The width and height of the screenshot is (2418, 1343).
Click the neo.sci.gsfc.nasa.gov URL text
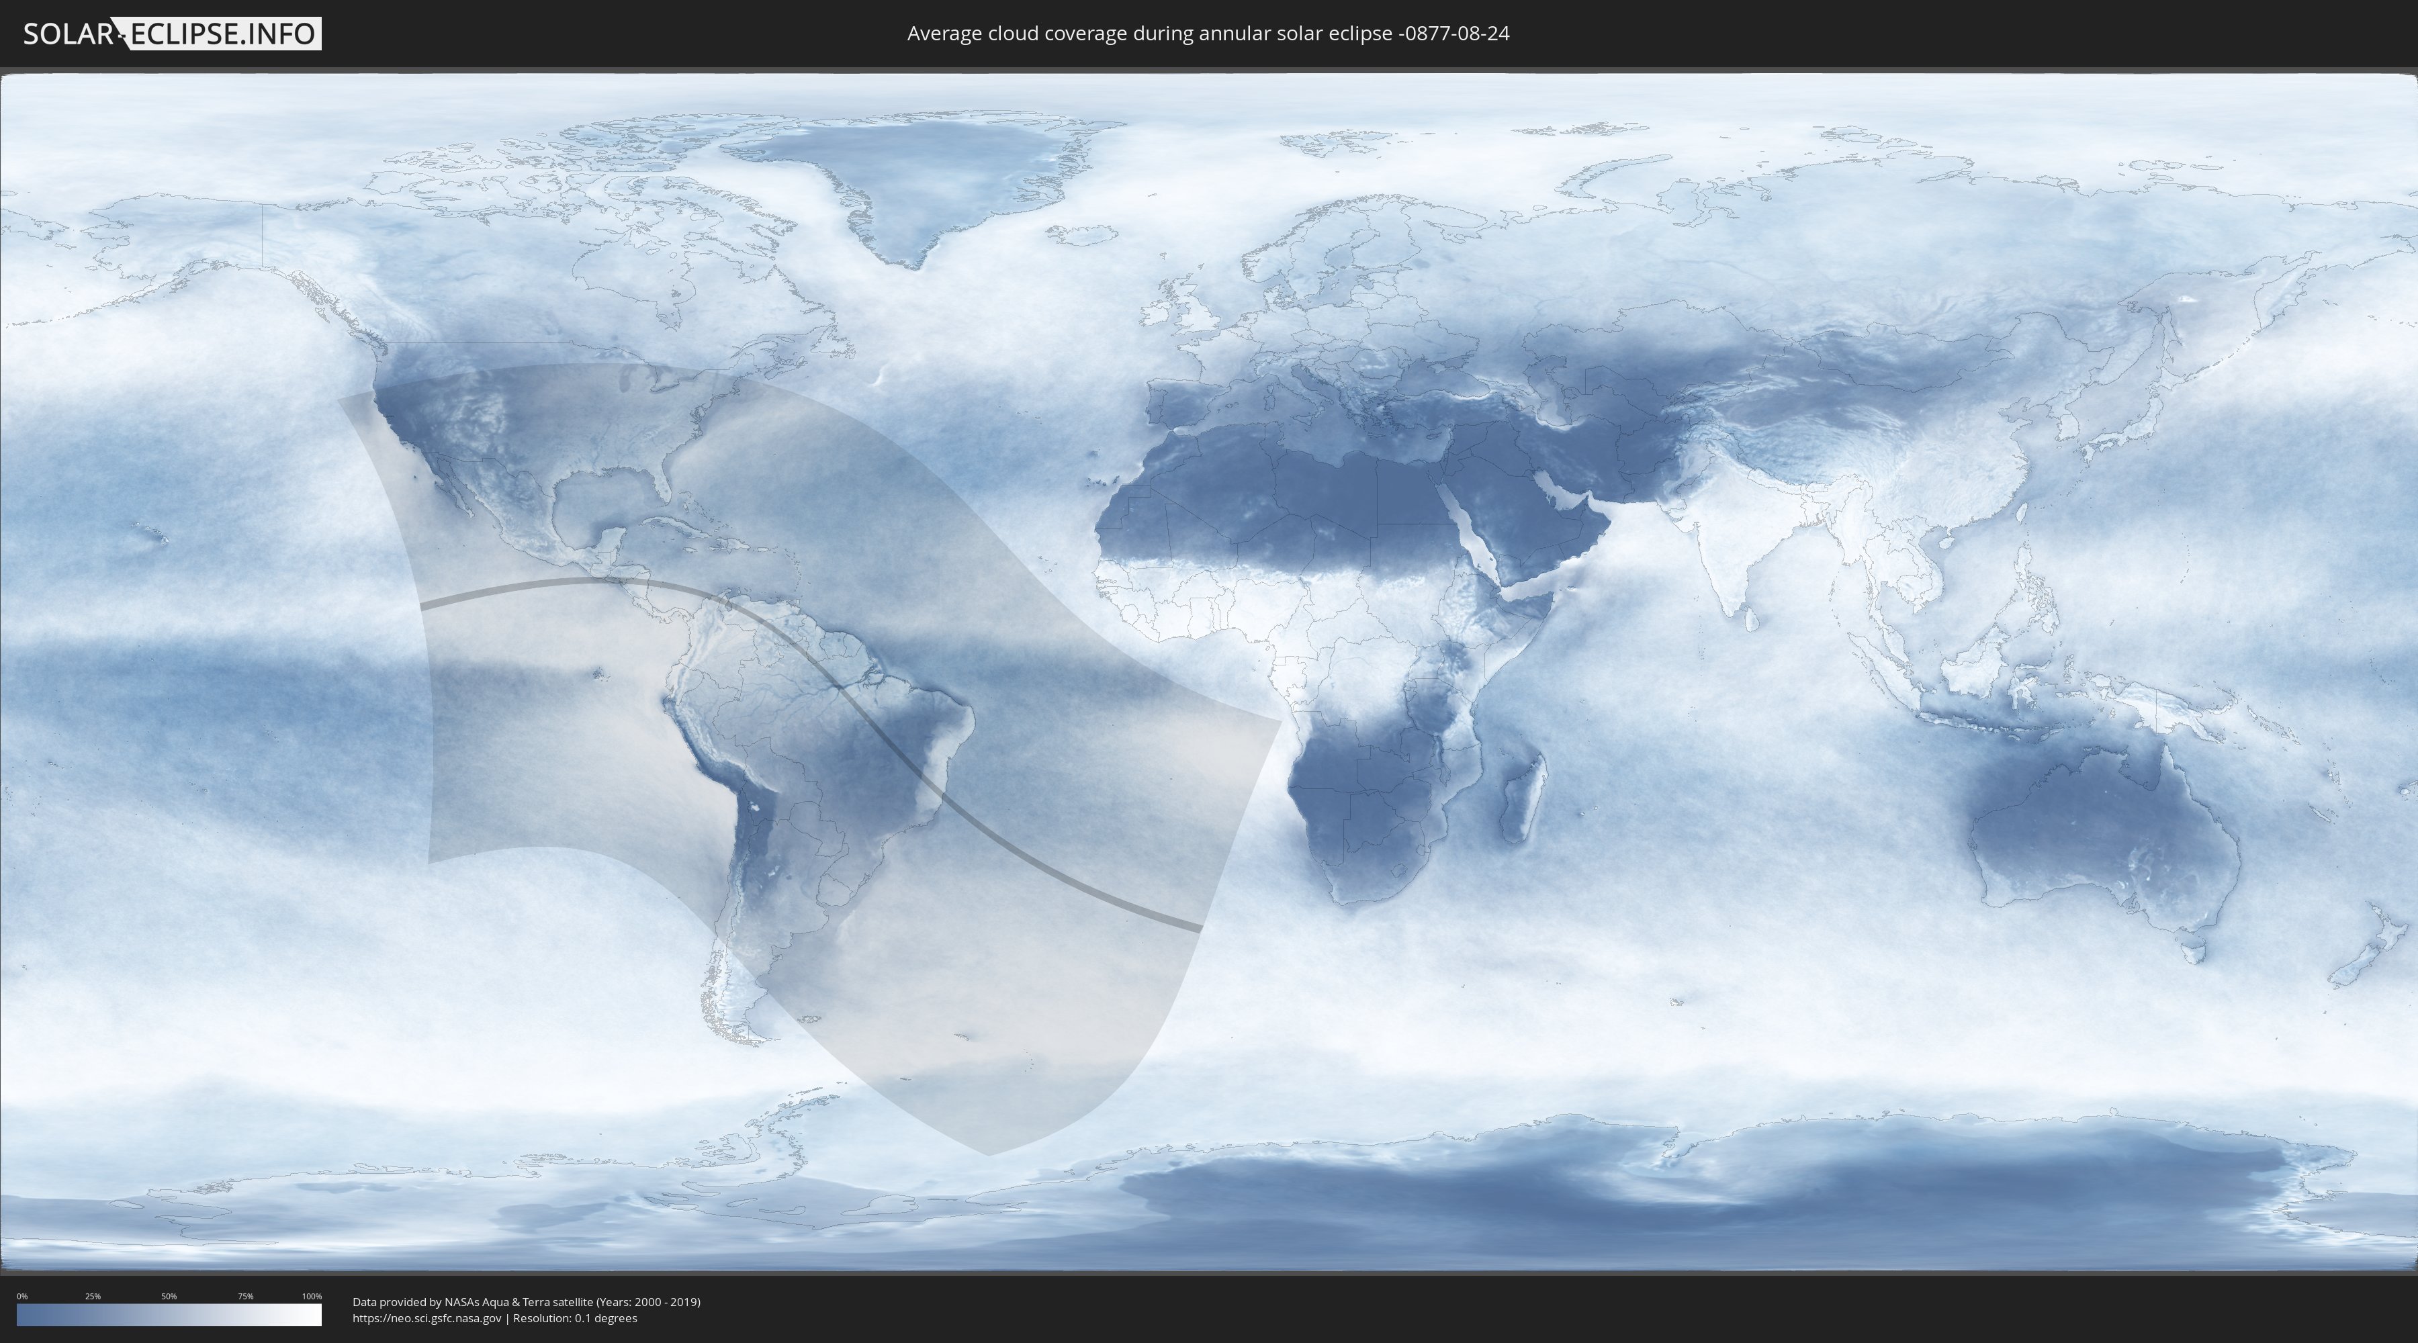(x=427, y=1317)
